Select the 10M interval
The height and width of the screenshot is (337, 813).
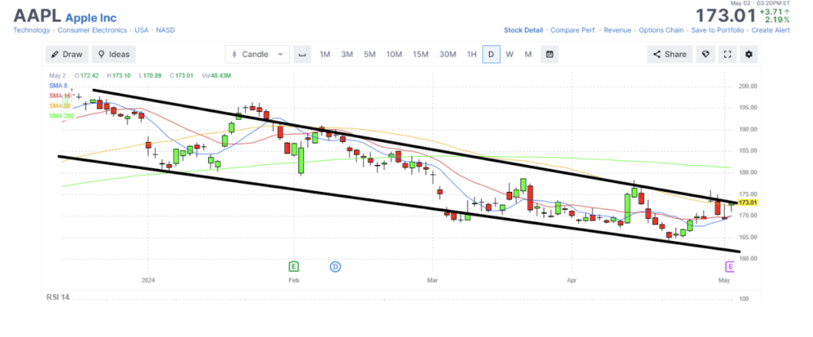(x=394, y=55)
